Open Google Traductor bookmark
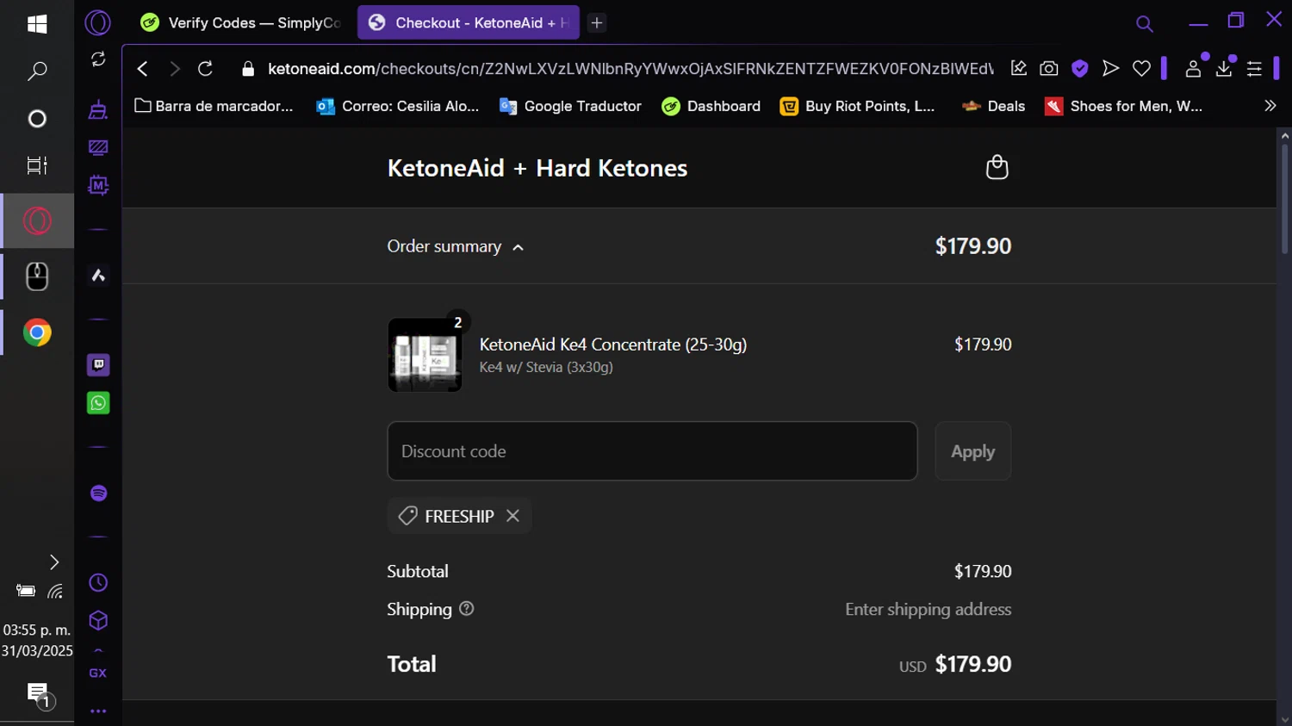 tap(571, 106)
